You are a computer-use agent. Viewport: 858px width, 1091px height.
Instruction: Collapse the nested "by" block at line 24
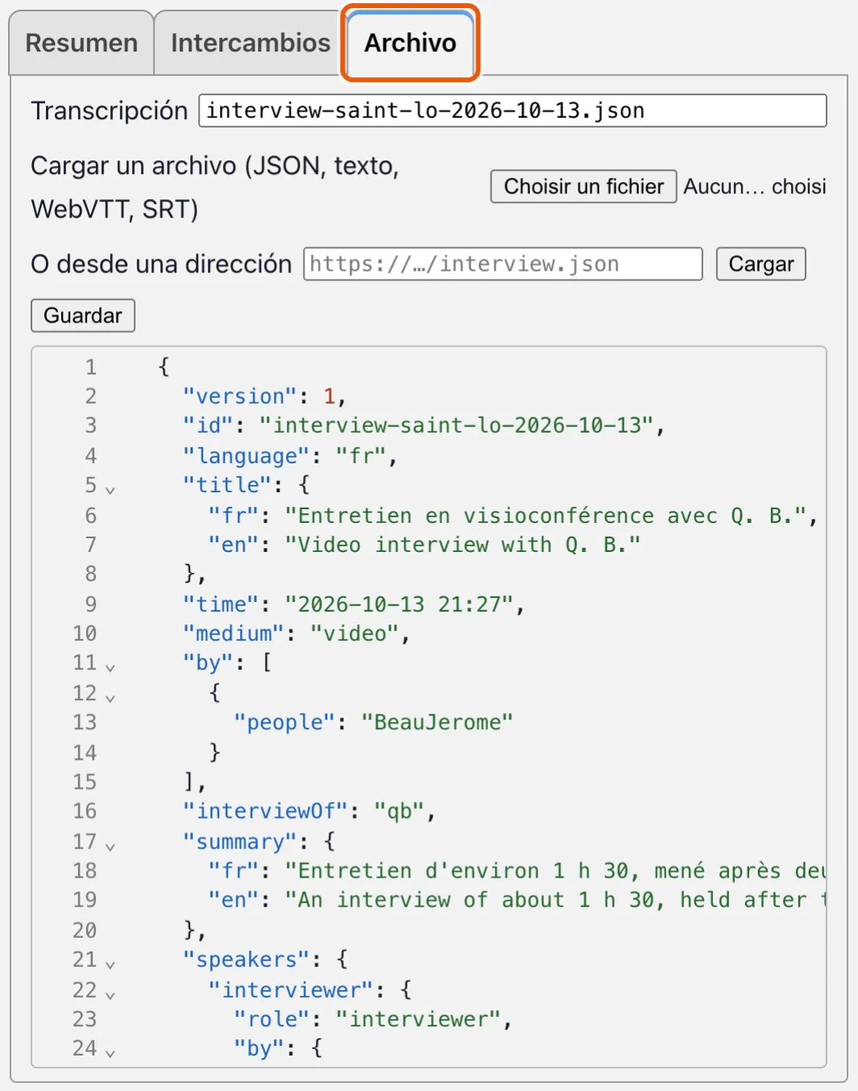pyautogui.click(x=110, y=1053)
